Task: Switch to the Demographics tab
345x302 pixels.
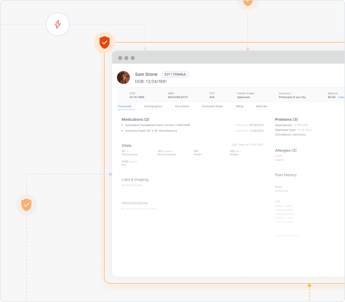Action: click(153, 106)
